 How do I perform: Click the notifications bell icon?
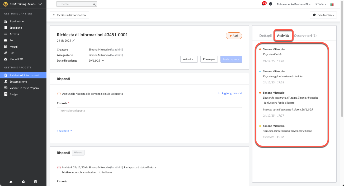[x=263, y=4]
